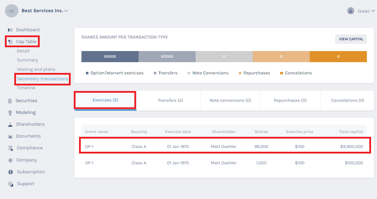Click the light orange repurchases bar segment
The width and height of the screenshot is (377, 199).
[281, 57]
